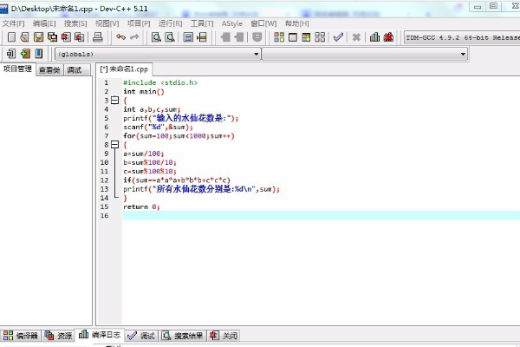Click the Profile analysis bar chart icon

pyautogui.click(x=374, y=36)
